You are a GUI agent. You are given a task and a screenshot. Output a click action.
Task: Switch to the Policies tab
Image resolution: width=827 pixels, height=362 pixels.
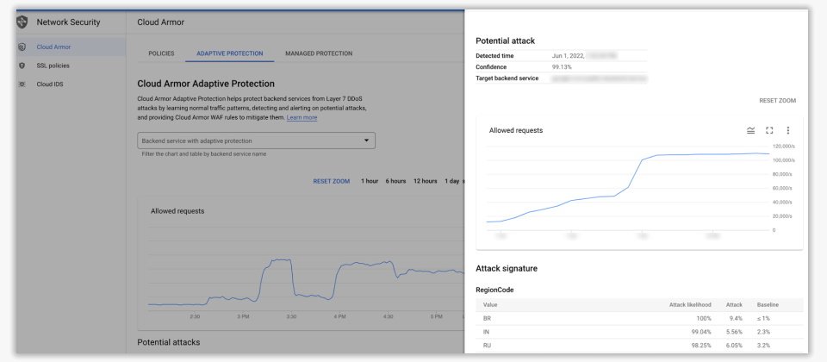(x=161, y=53)
